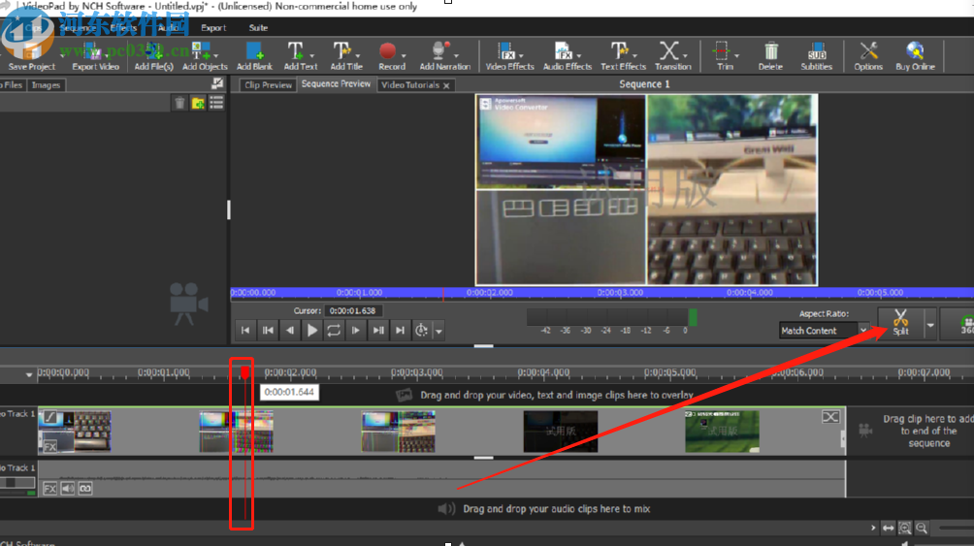This screenshot has width=974, height=546.
Task: Toggle the link icon on Audio Track 1
Action: [x=84, y=489]
